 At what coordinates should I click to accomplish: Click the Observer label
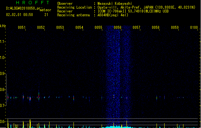(65, 4)
